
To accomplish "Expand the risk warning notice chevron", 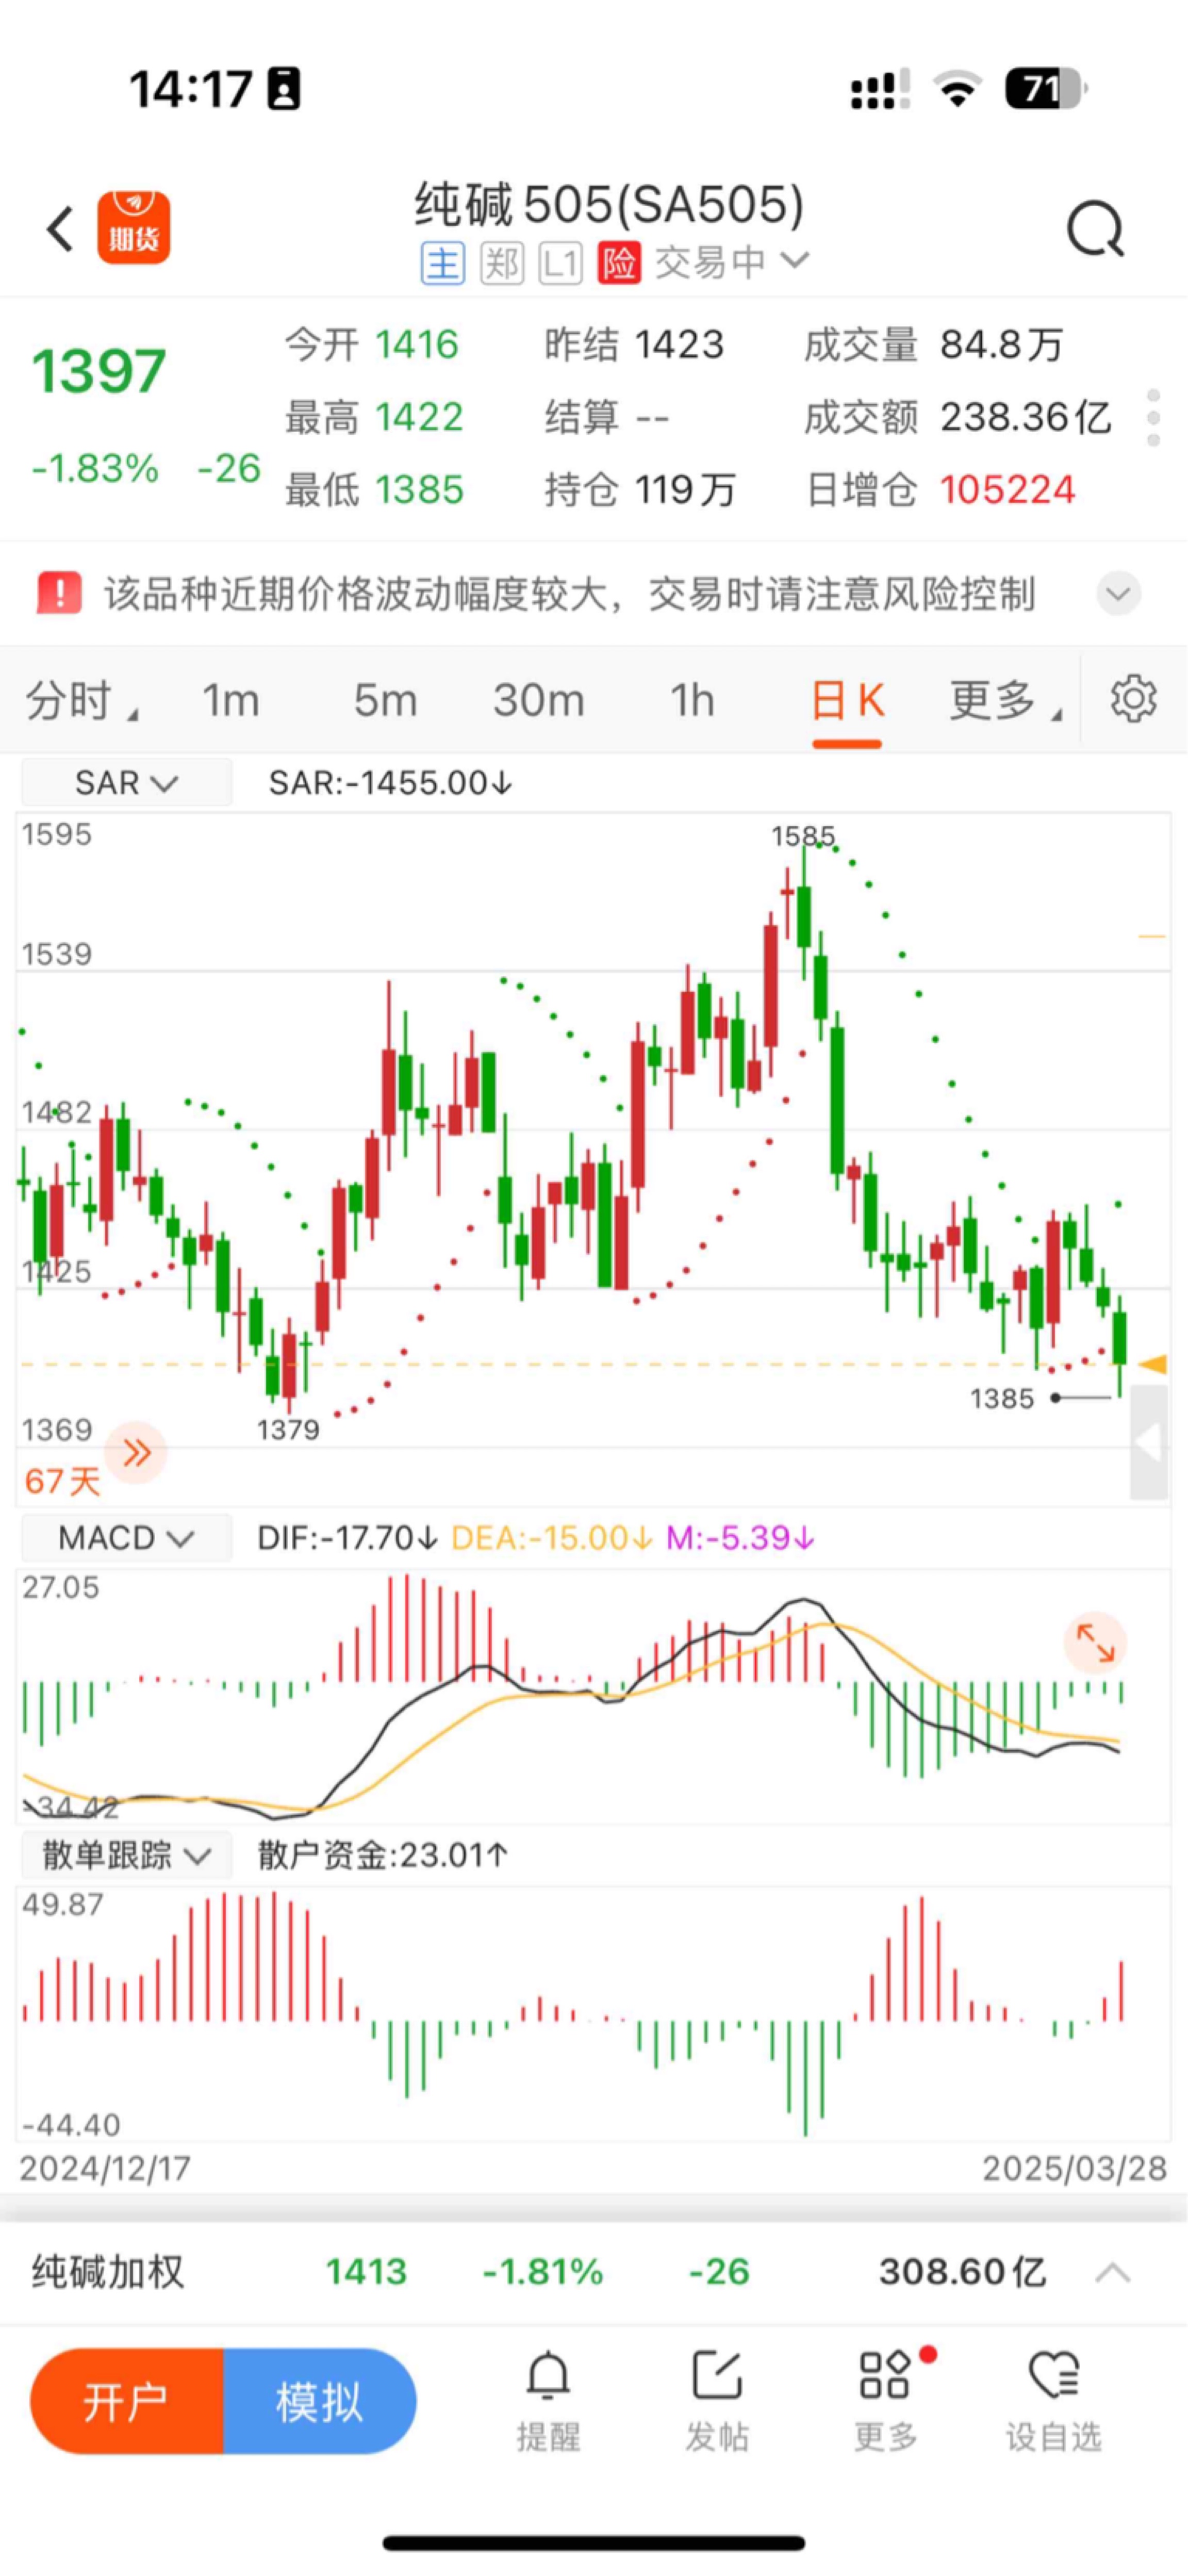I will 1118,594.
